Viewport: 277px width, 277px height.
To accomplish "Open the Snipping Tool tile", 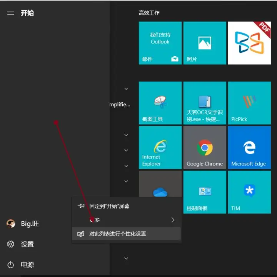I will pos(160,103).
